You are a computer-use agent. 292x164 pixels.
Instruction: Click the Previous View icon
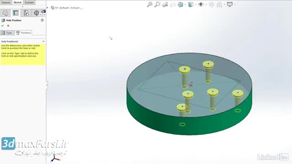point(165,5)
